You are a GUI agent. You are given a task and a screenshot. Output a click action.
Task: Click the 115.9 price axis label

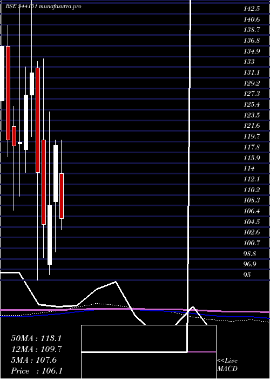[252, 158]
